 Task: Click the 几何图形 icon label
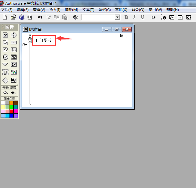(43, 40)
